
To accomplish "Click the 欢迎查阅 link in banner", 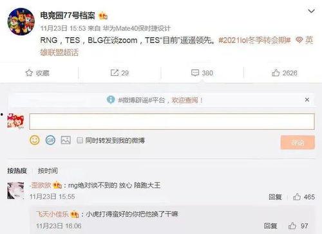I will [x=185, y=100].
